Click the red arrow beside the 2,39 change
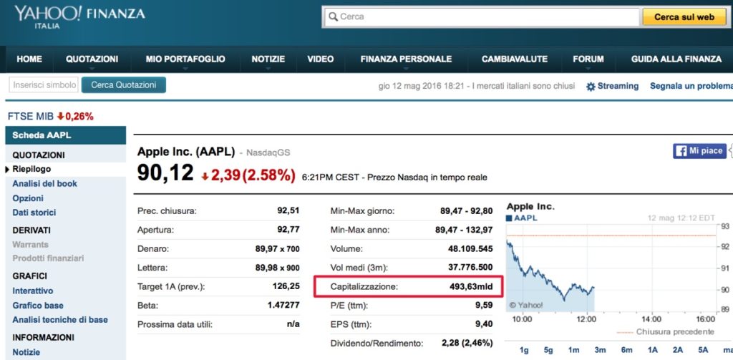 coord(205,175)
